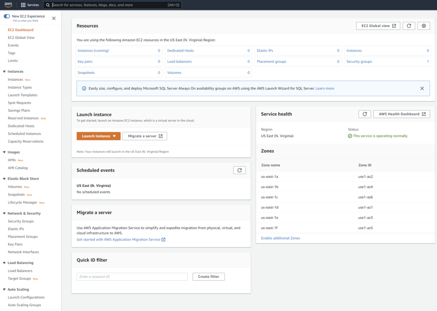The width and height of the screenshot is (437, 311).
Task: Open Security Groups in sidebar
Action: click(x=20, y=221)
